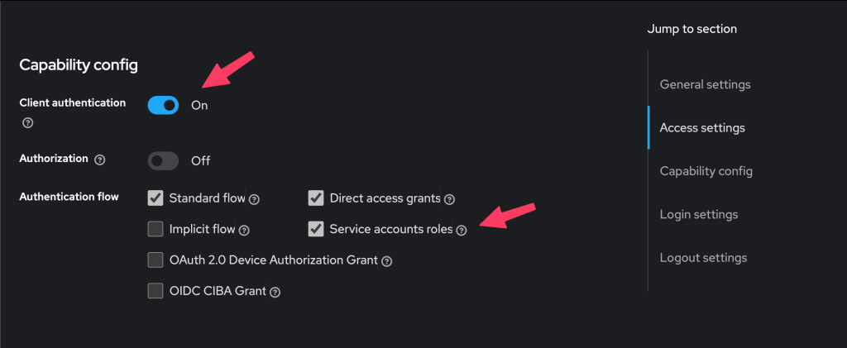Click help icon beside Direct access grants
The height and width of the screenshot is (348, 847).
(449, 199)
